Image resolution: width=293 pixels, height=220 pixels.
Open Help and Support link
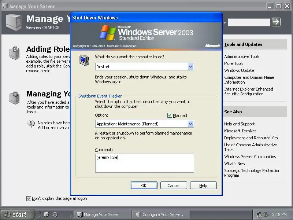point(240,124)
